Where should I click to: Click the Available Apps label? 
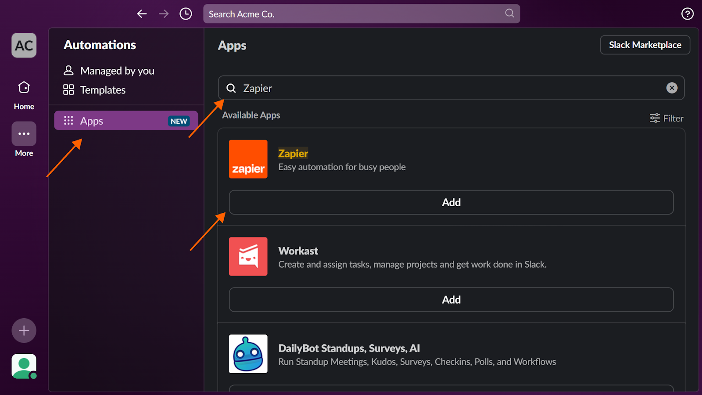click(x=251, y=115)
